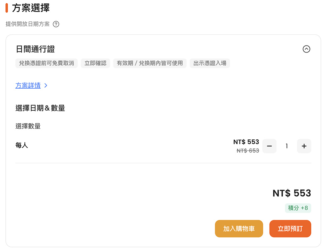Click the 方案選擇 section heading

pos(31,8)
